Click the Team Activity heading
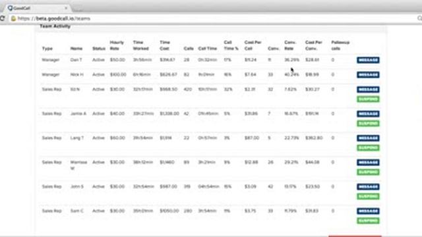Image resolution: width=422 pixels, height=237 pixels. pyautogui.click(x=55, y=26)
